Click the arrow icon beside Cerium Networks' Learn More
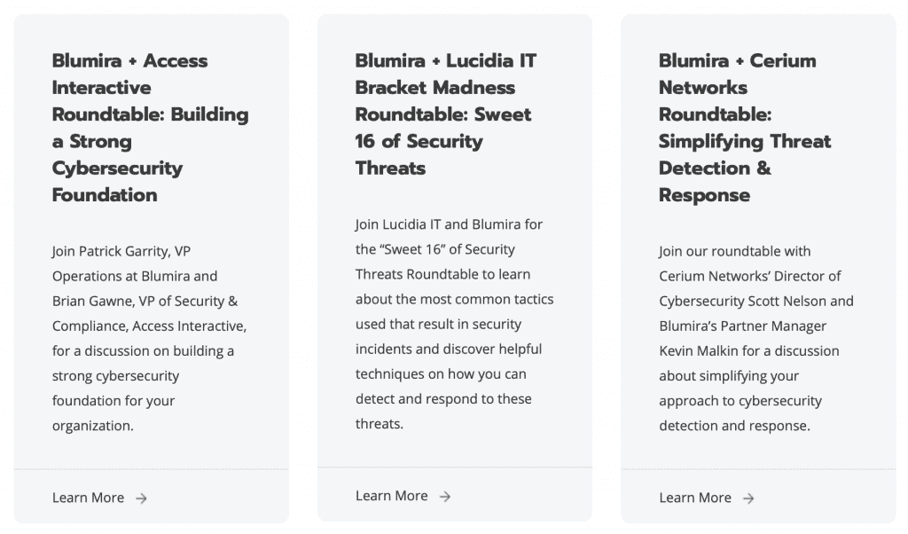908x534 pixels. (x=748, y=499)
